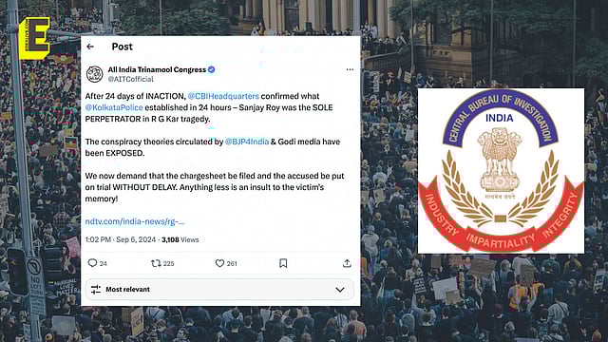Bookmark this post
This screenshot has width=608, height=342.
[x=283, y=263]
